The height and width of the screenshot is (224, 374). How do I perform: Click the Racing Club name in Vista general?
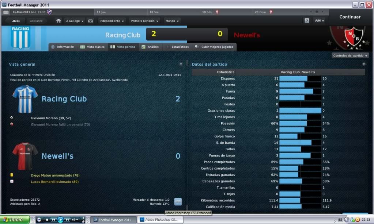pyautogui.click(x=64, y=99)
